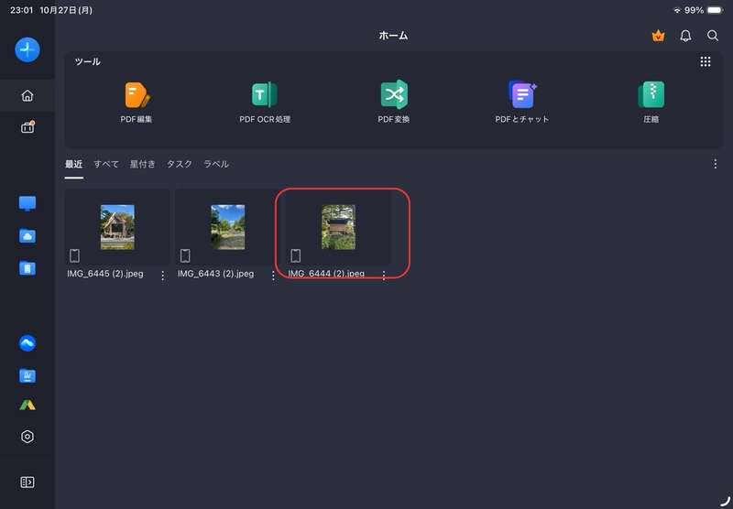
Task: Tap the device icon on IMG_6444 card
Action: pos(295,255)
